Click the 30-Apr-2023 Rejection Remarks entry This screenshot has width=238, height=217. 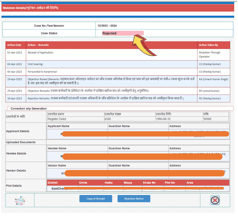[105, 98]
